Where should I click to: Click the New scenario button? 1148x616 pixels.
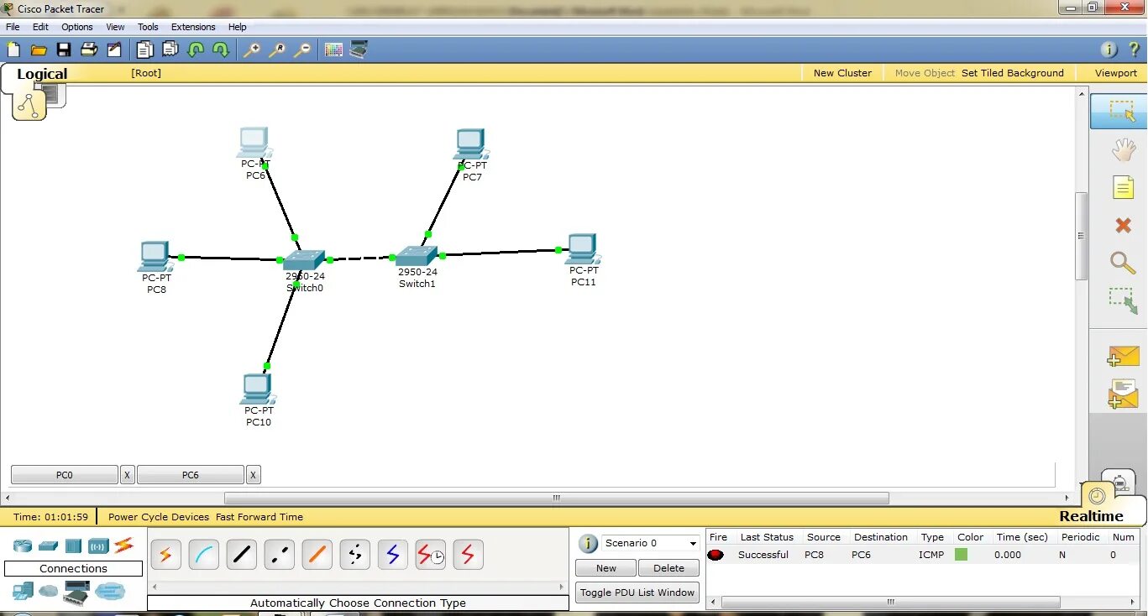605,567
